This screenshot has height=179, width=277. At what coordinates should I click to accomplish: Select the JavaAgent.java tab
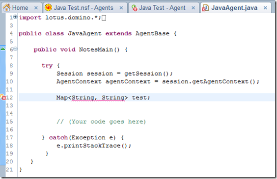234,8
